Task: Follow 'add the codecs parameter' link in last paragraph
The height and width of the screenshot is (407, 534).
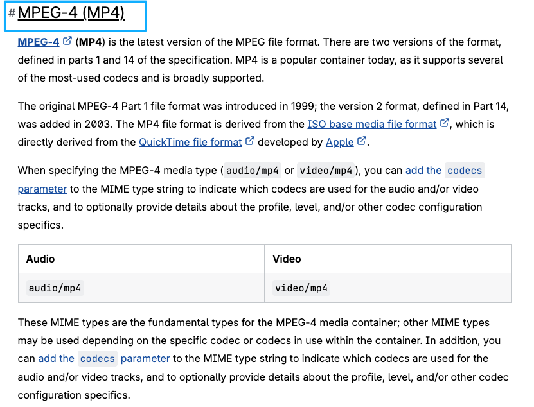Action: click(x=104, y=359)
